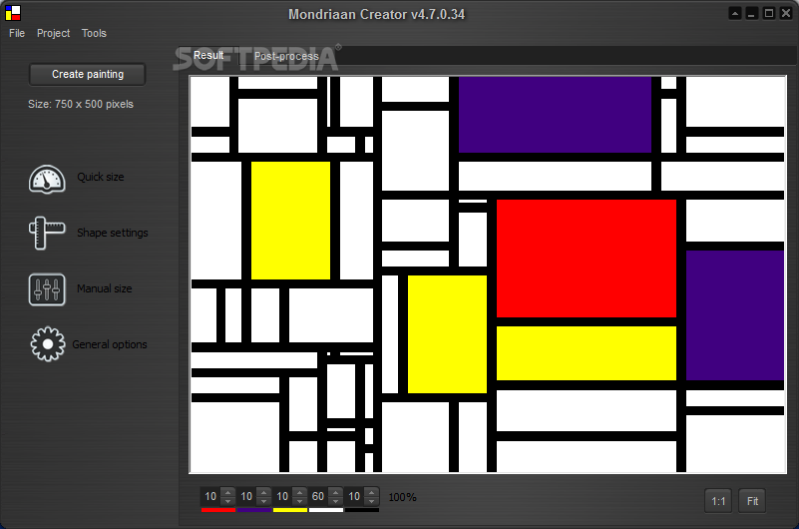
Task: Click the red percentage value field
Action: coord(211,496)
